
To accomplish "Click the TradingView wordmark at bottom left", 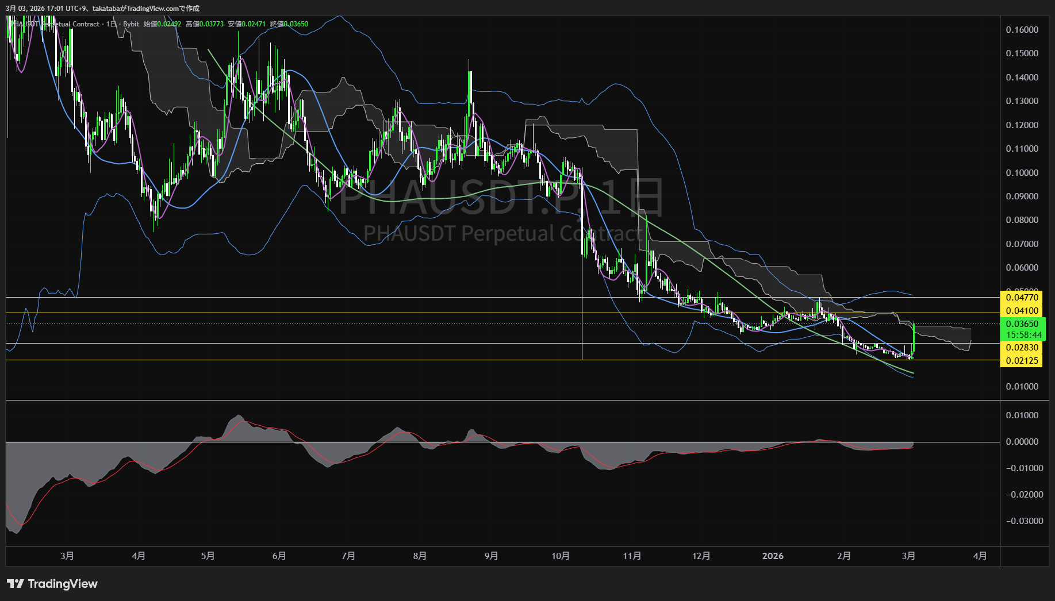I will coord(63,584).
